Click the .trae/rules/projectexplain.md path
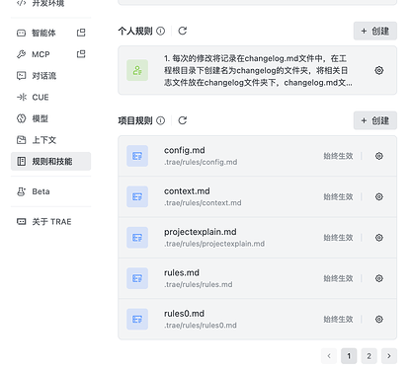The height and width of the screenshot is (370, 412). pyautogui.click(x=214, y=244)
